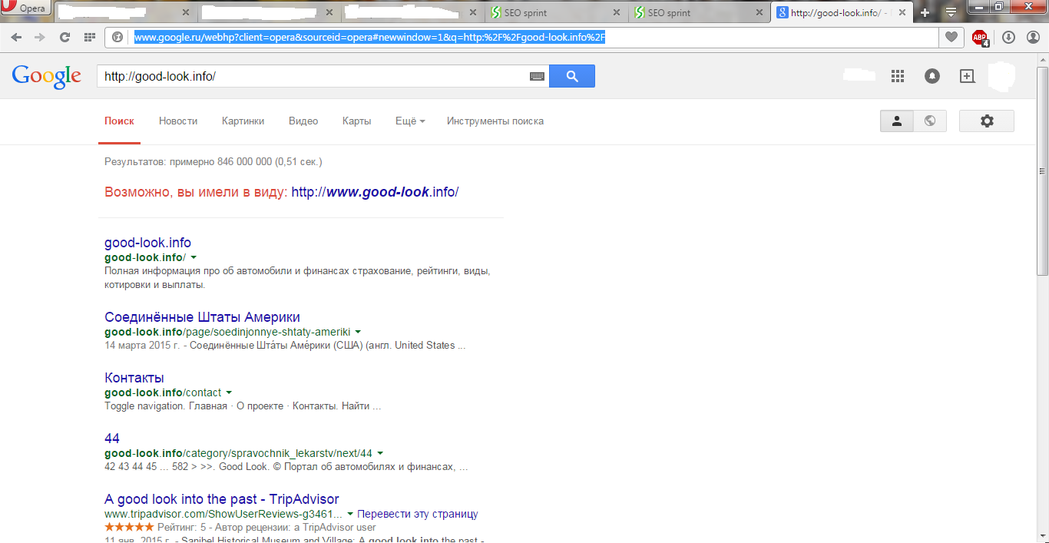
Task: Open the tab menu icon next to new tab
Action: pyautogui.click(x=951, y=12)
